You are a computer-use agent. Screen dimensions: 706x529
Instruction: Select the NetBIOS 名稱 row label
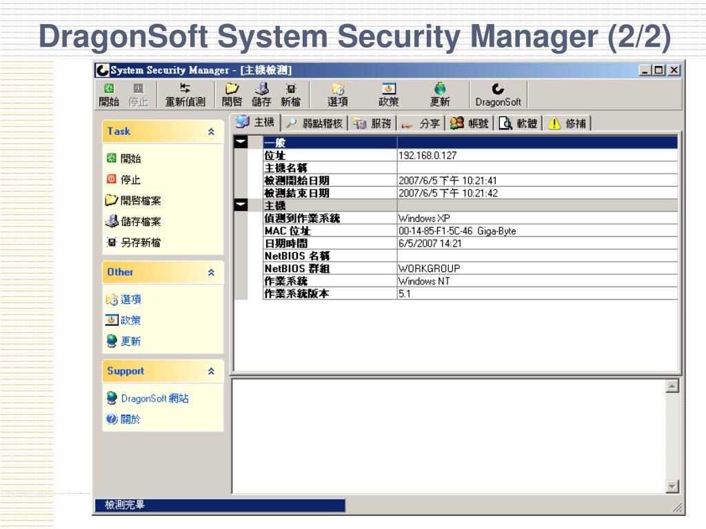click(x=297, y=256)
